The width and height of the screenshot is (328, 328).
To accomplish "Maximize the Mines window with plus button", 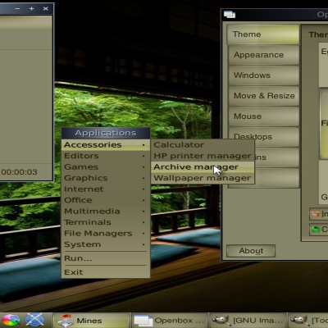I will [x=32, y=9].
